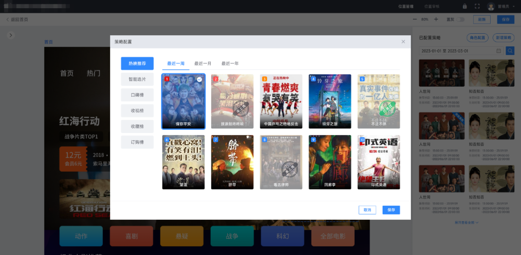Screen dimensions: 521x255
Task: Select the 收藏榜 category
Action: pos(137,126)
